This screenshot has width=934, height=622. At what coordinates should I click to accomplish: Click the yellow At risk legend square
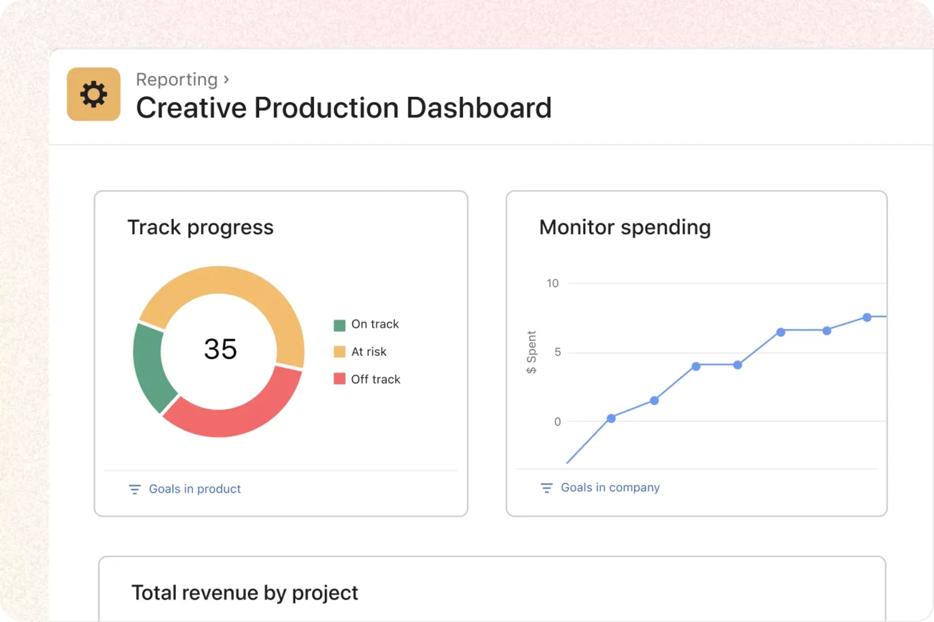coord(339,351)
